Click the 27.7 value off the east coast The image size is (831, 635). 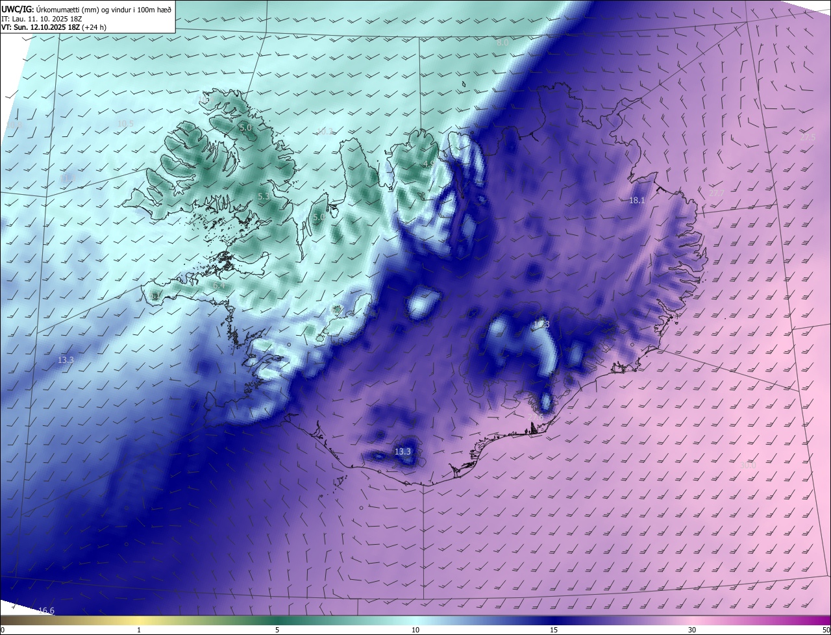tap(717, 193)
